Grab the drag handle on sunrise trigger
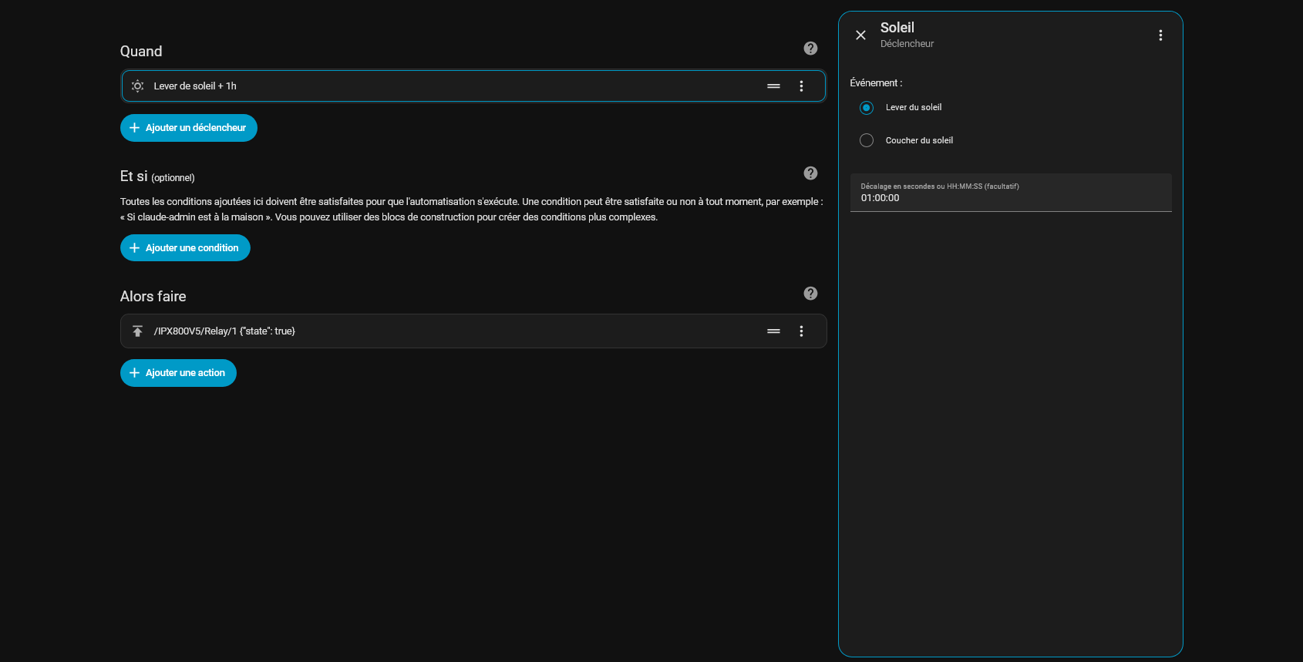The width and height of the screenshot is (1303, 662). pos(773,86)
